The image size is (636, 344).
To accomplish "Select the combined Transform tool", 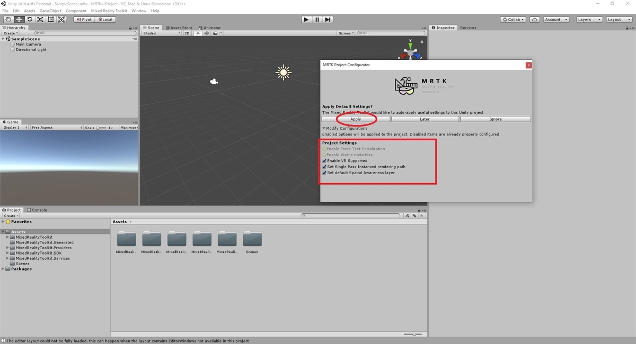I will (61, 20).
